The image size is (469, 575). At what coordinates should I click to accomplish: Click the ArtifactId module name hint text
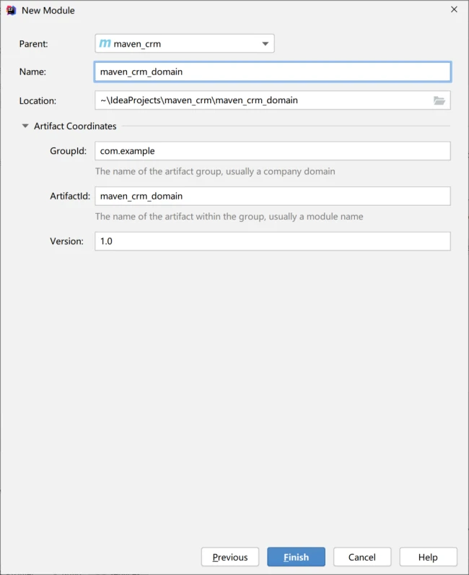click(229, 217)
